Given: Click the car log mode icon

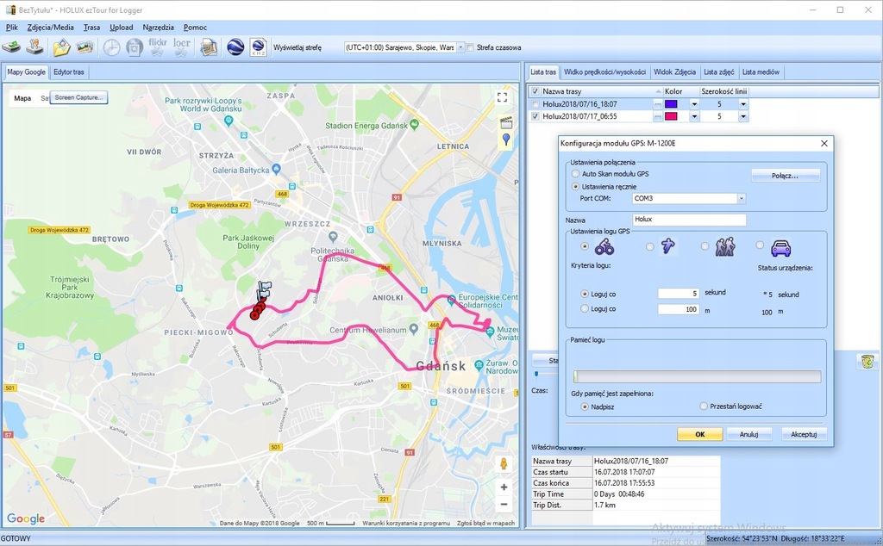Looking at the screenshot, I should point(780,247).
